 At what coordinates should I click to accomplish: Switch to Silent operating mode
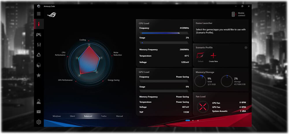coord(72,116)
